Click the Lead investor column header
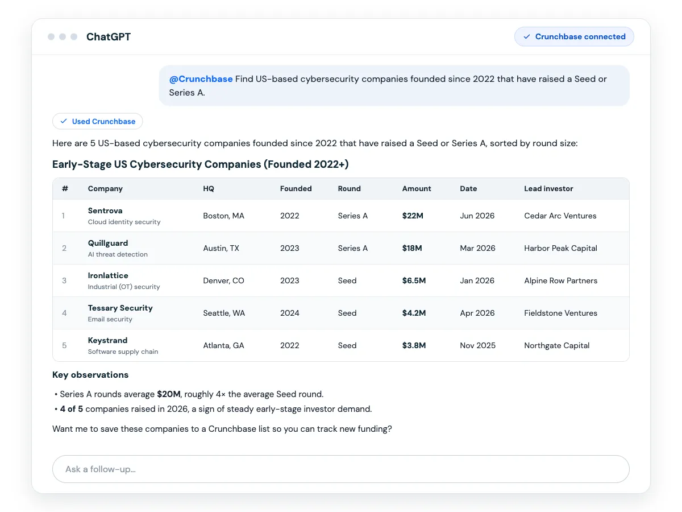682x512 pixels. click(x=548, y=188)
